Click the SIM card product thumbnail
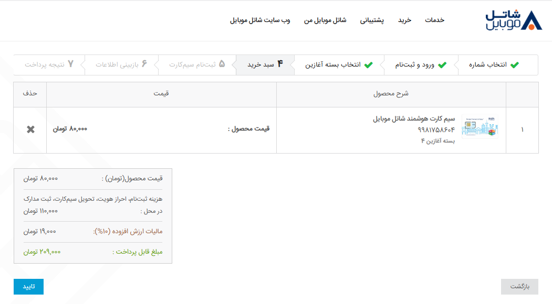The height and width of the screenshot is (304, 552). (480, 126)
